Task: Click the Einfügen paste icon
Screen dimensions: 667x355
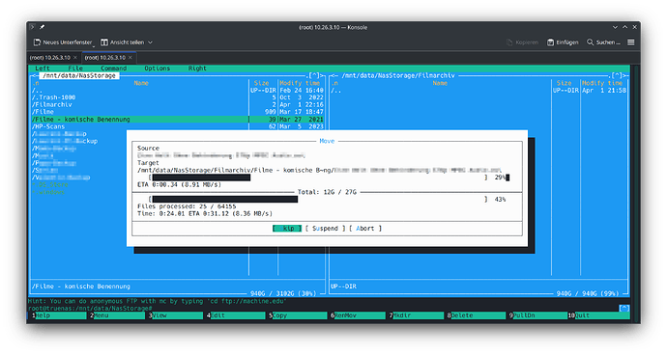Action: pyautogui.click(x=550, y=42)
